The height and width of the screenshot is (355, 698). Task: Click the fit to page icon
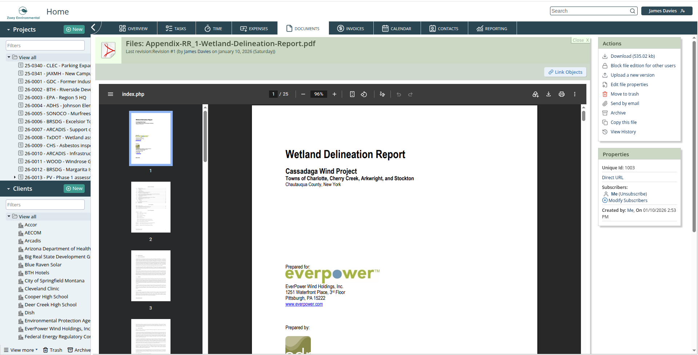(x=352, y=94)
